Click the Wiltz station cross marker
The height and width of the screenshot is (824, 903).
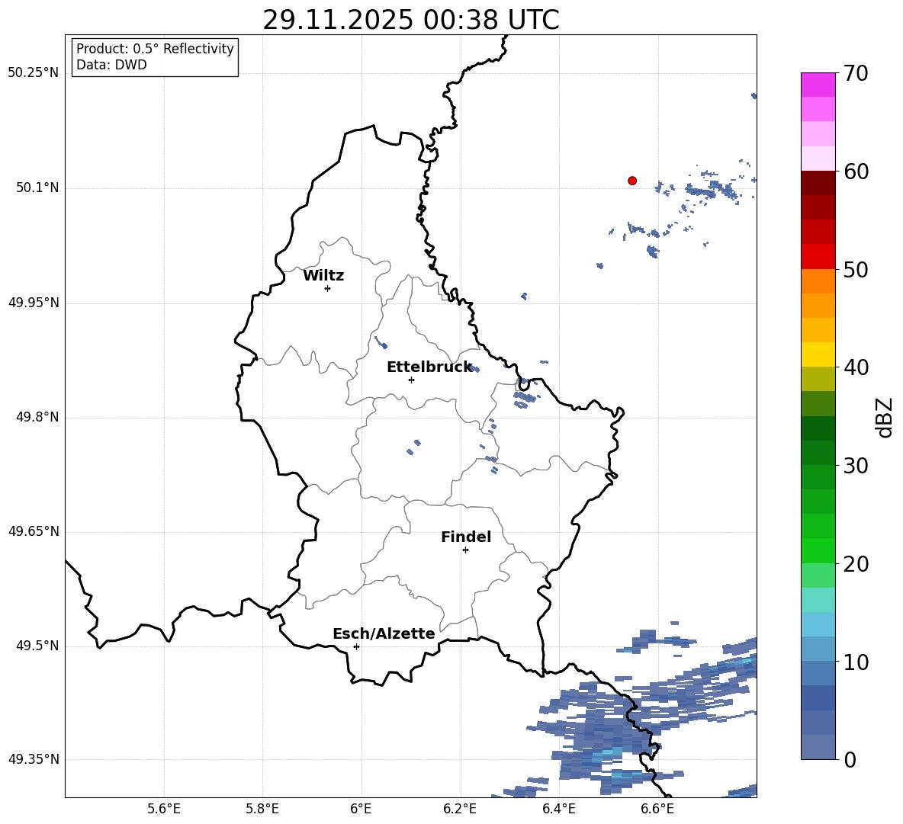coord(328,288)
